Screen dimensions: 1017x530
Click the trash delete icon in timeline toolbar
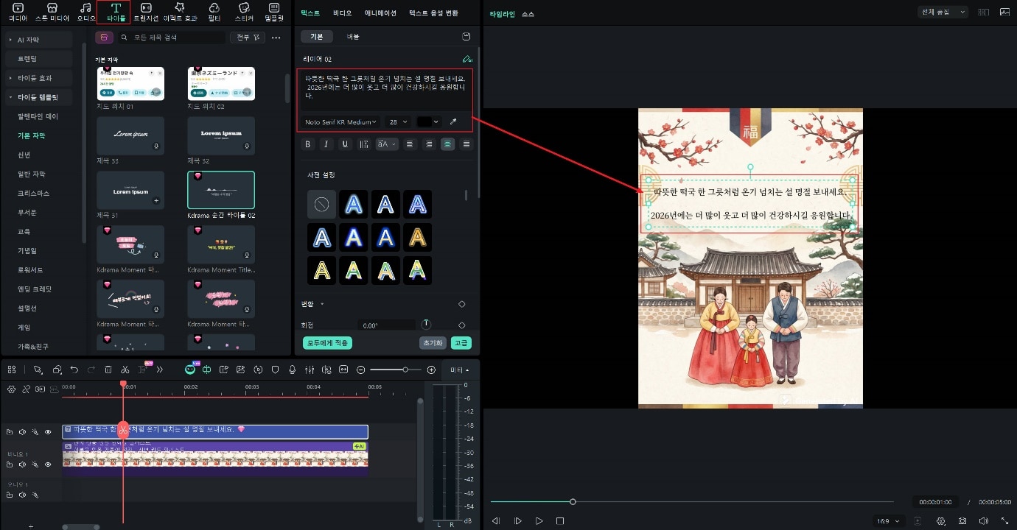click(108, 370)
